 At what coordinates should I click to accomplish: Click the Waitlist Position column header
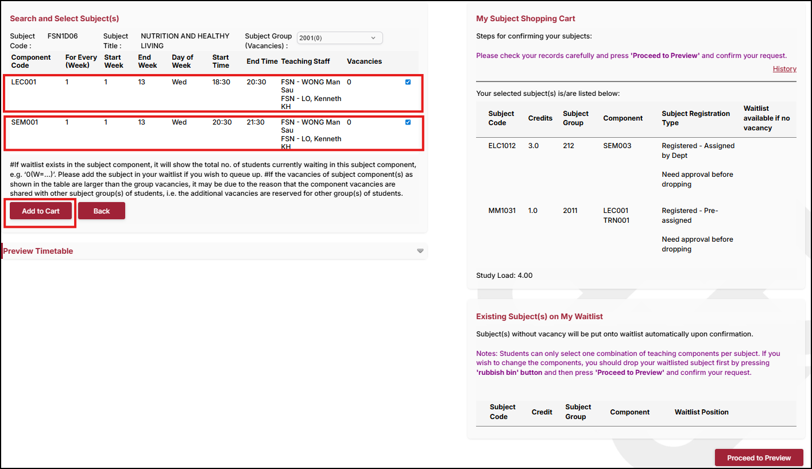coord(701,412)
